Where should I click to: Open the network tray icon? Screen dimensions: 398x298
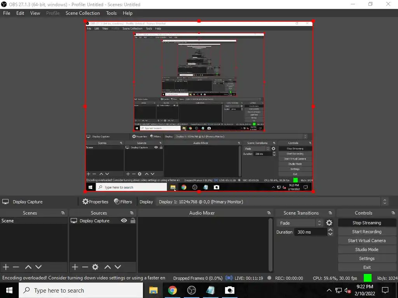339,290
